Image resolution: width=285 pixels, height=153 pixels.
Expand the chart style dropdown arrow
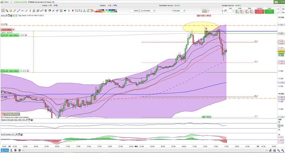tap(208, 11)
